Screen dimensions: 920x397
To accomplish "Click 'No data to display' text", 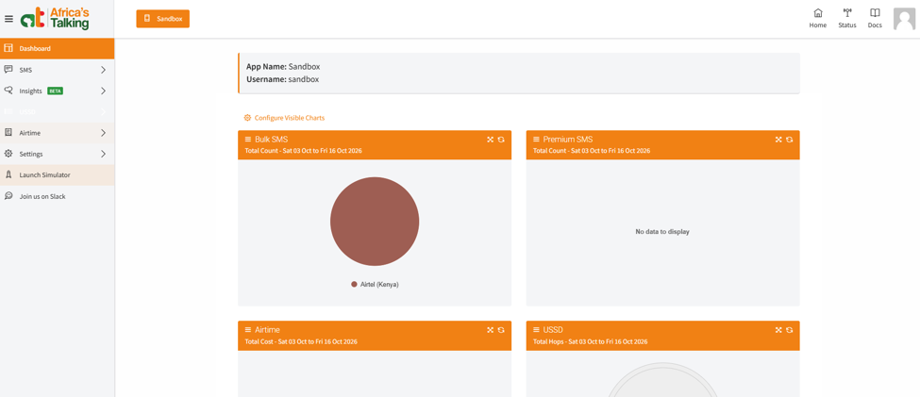I will 662,232.
